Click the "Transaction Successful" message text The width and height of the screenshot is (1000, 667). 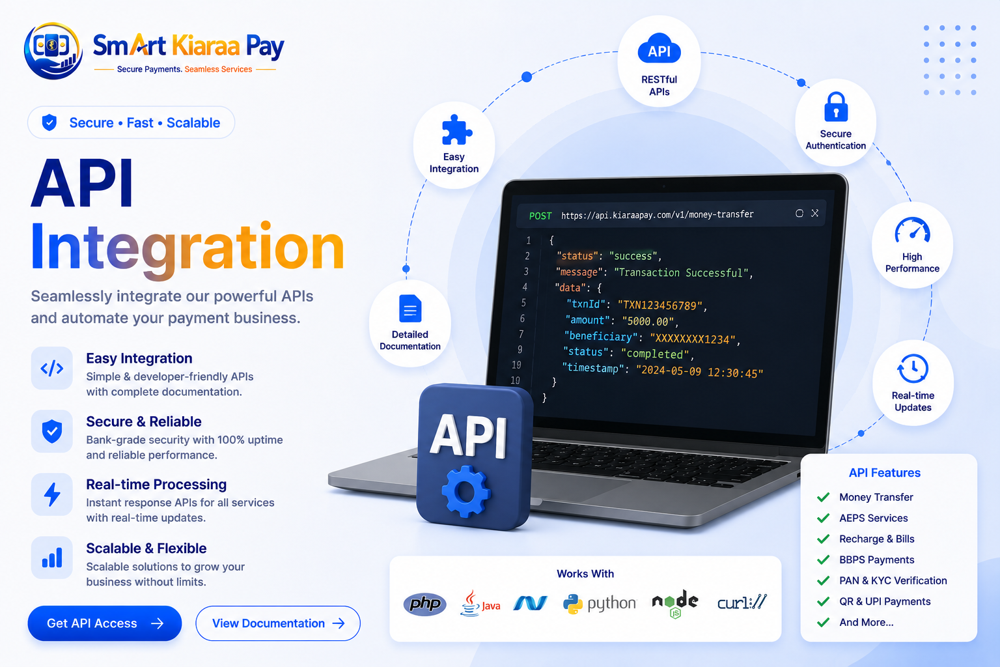click(682, 272)
